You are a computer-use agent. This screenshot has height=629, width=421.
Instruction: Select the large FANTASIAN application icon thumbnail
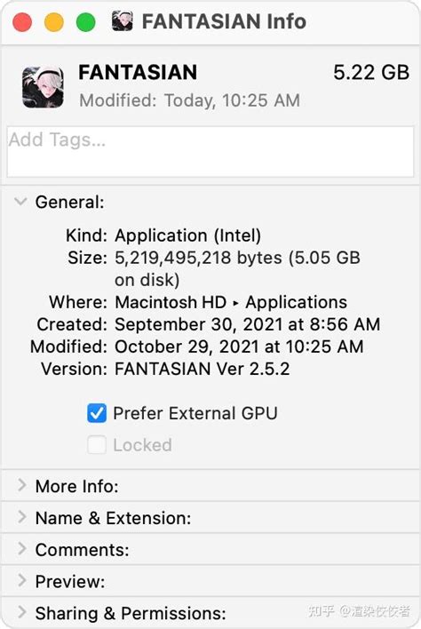(x=43, y=87)
